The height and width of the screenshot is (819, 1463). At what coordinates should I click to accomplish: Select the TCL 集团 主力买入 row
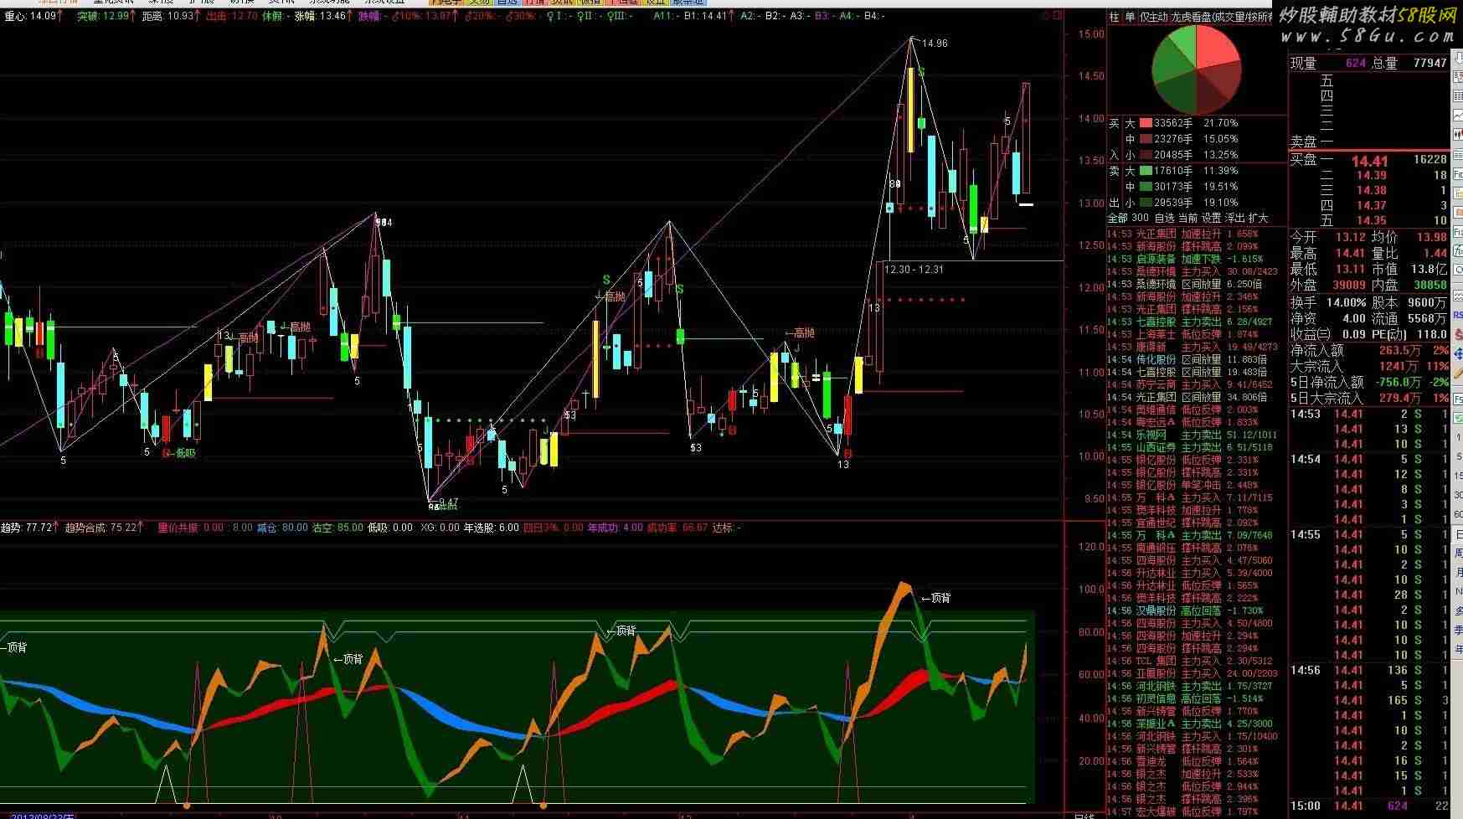coord(1196,661)
